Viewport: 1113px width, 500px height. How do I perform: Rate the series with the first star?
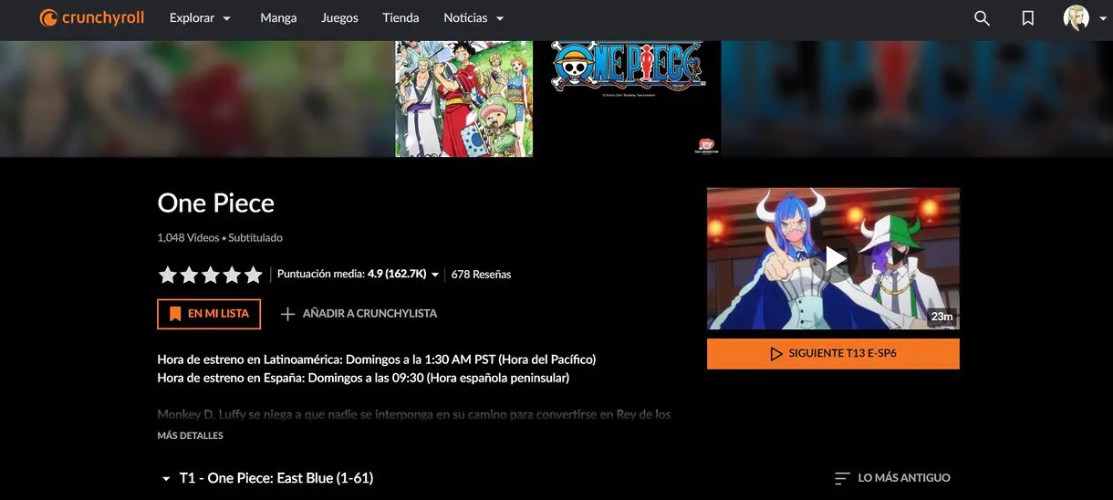[167, 274]
